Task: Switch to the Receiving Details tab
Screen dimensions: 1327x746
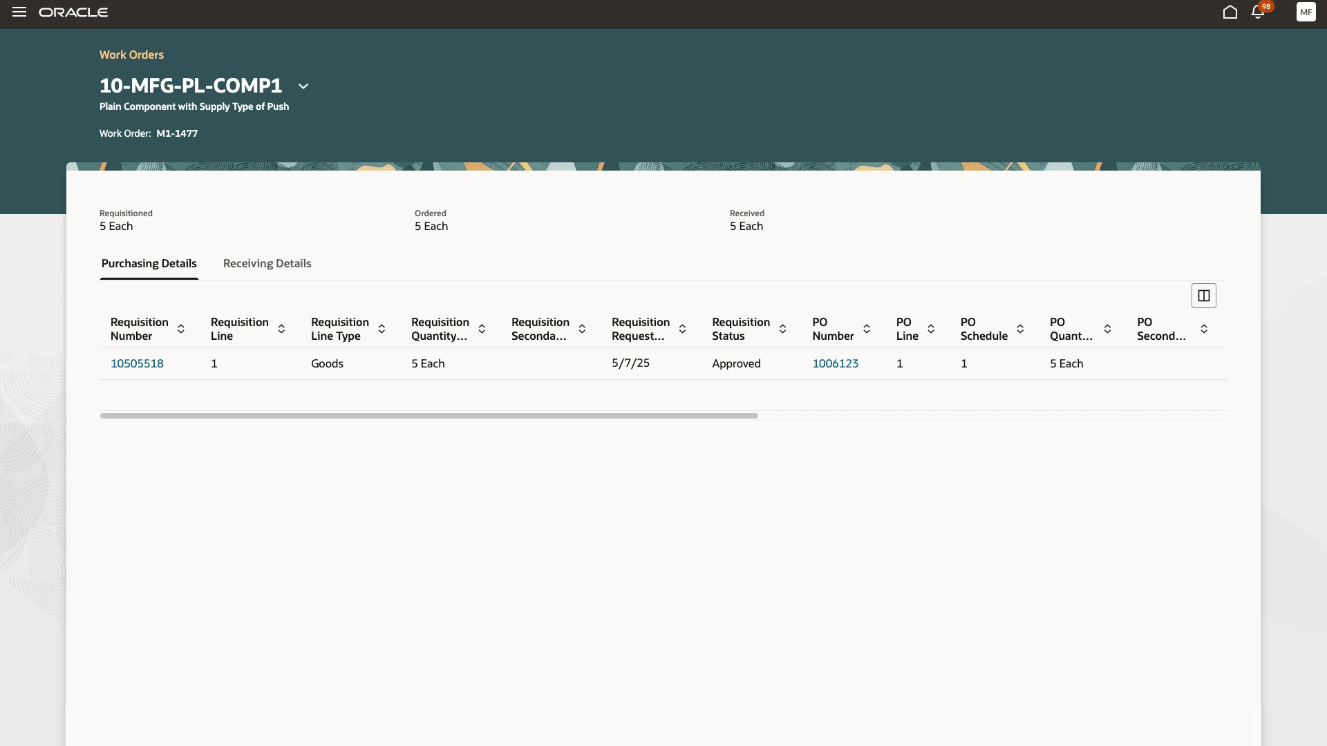Action: (x=267, y=263)
